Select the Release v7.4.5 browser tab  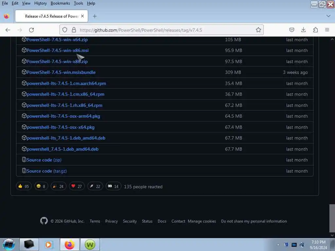click(x=51, y=16)
